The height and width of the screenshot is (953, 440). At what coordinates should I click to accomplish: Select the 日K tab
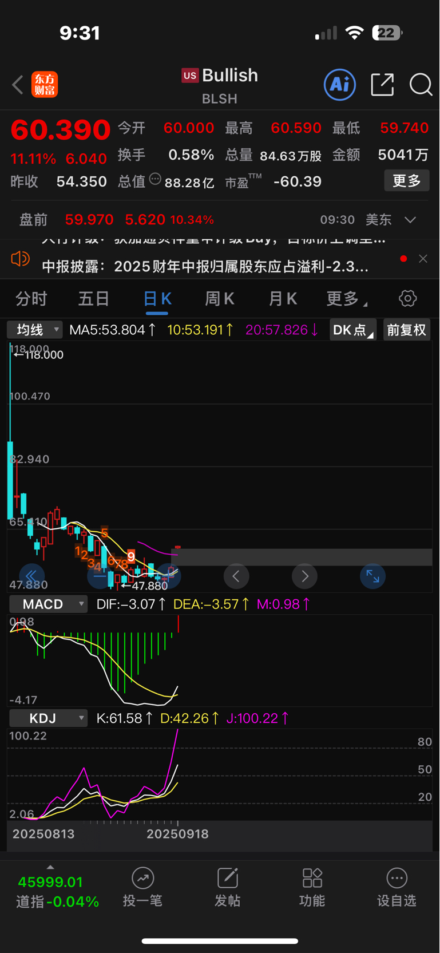coord(157,298)
